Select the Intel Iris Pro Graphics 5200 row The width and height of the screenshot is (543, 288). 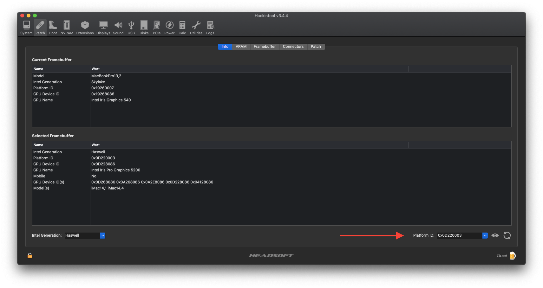271,170
